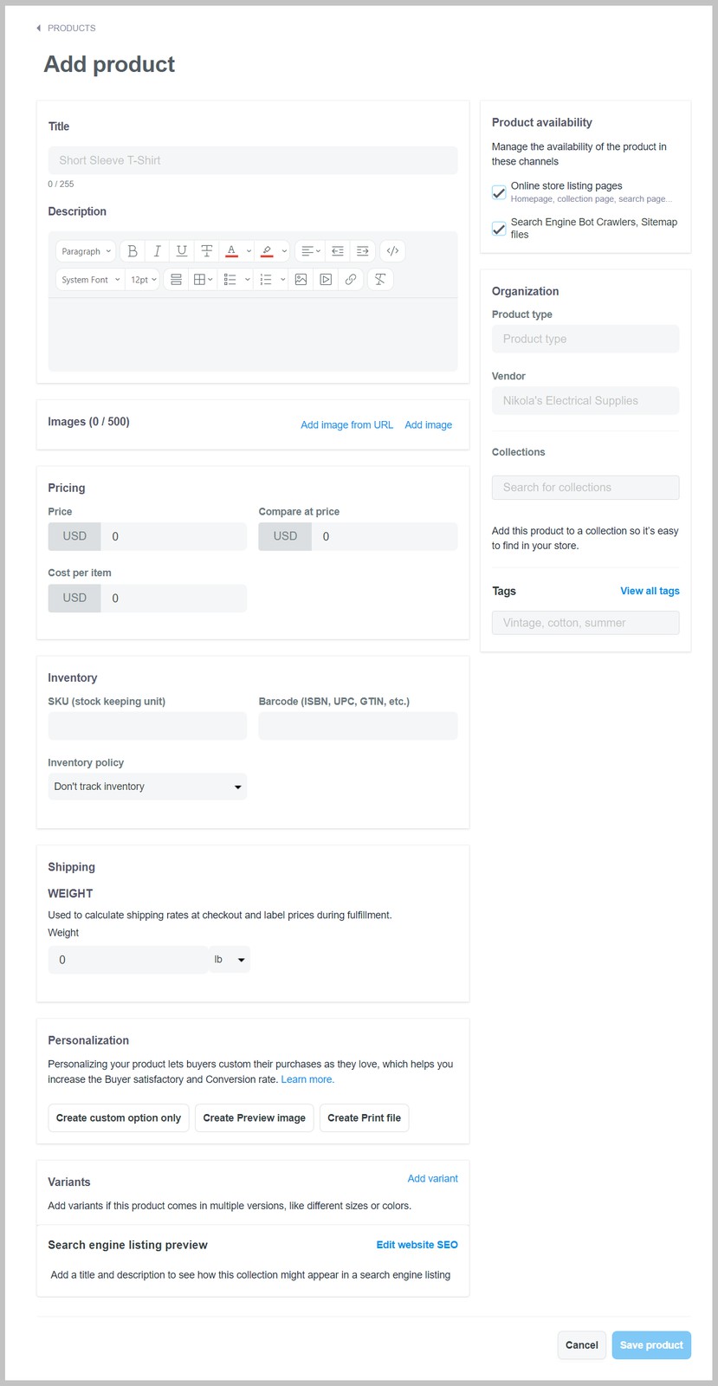The height and width of the screenshot is (1386, 718).
Task: Click into the product Title field
Action: click(253, 160)
